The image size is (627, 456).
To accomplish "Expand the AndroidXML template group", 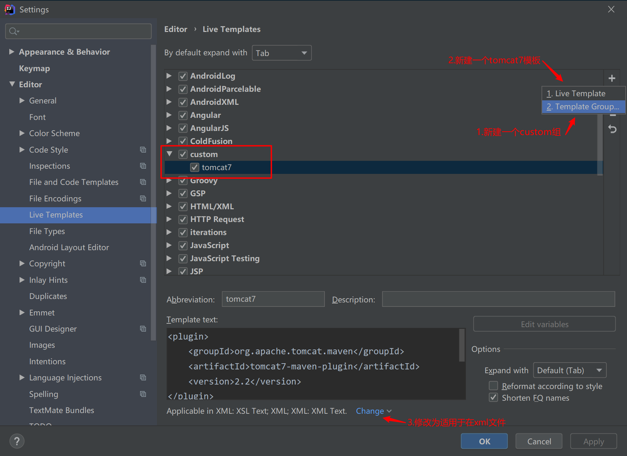I will click(169, 102).
